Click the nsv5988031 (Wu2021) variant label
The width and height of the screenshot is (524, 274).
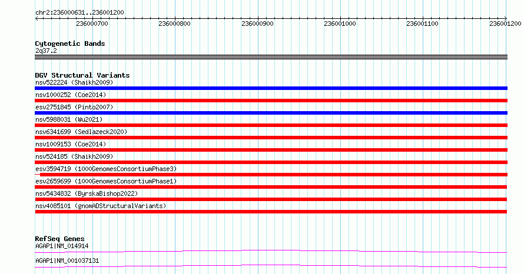(69, 119)
